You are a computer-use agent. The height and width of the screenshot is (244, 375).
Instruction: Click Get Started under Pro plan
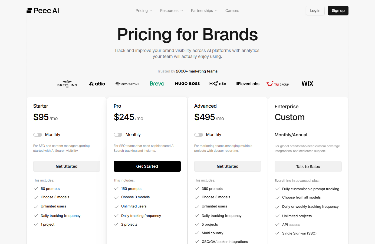coord(147,166)
